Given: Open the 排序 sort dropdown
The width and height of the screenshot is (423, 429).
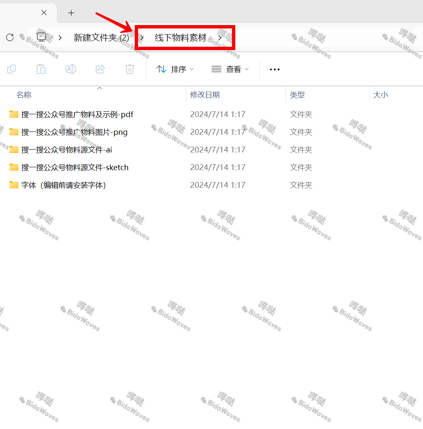Looking at the screenshot, I should pyautogui.click(x=175, y=69).
